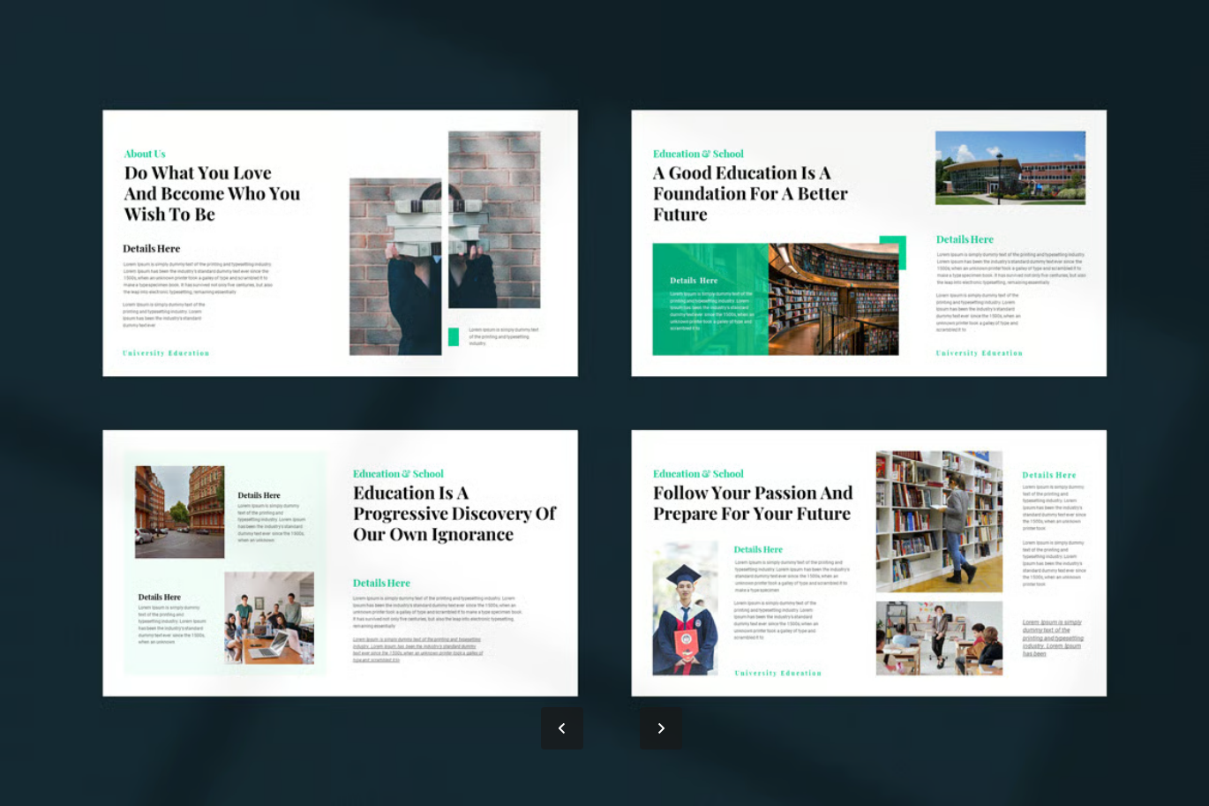Select 'Details Here' beside the campus photo
Screen dimensions: 1209x806
[965, 239]
